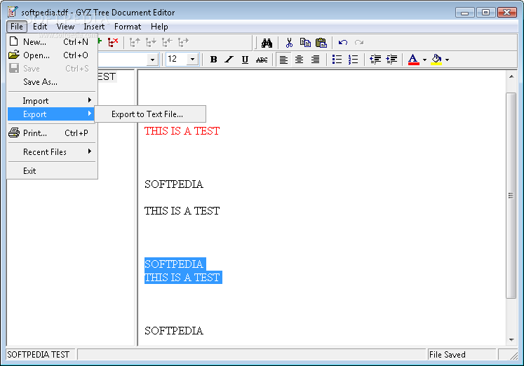This screenshot has height=366, width=524.
Task: Expand the Export submenu
Action: pyautogui.click(x=52, y=114)
